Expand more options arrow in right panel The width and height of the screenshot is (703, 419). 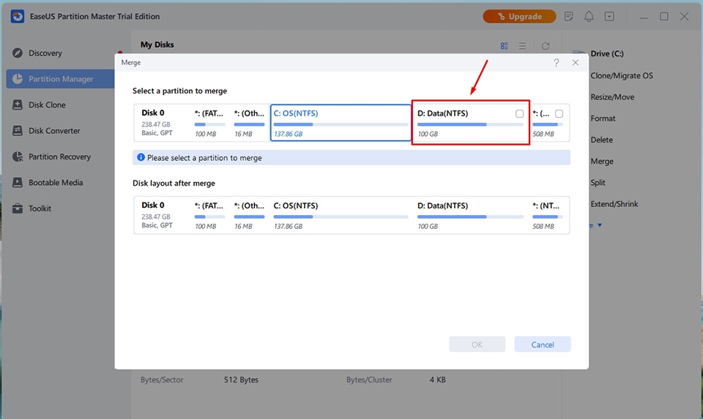point(600,225)
